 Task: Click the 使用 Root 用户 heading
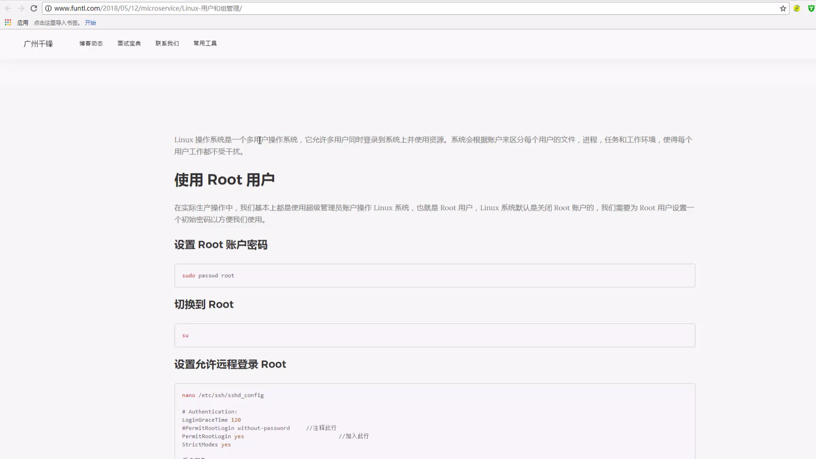224,180
